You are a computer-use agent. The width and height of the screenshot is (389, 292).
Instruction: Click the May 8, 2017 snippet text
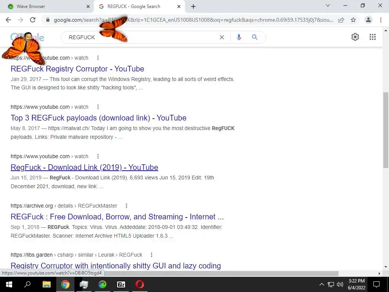tap(123, 133)
